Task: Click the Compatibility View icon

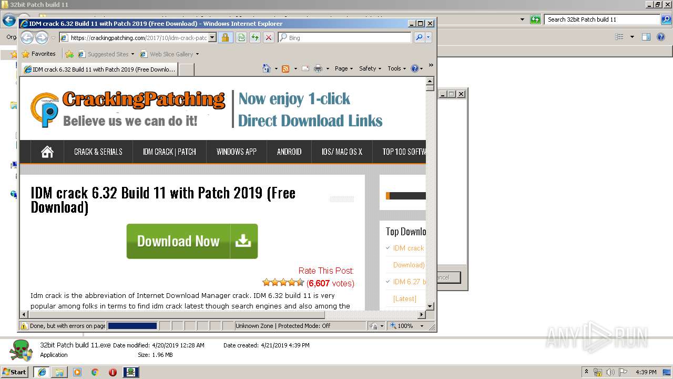Action: 241,37
